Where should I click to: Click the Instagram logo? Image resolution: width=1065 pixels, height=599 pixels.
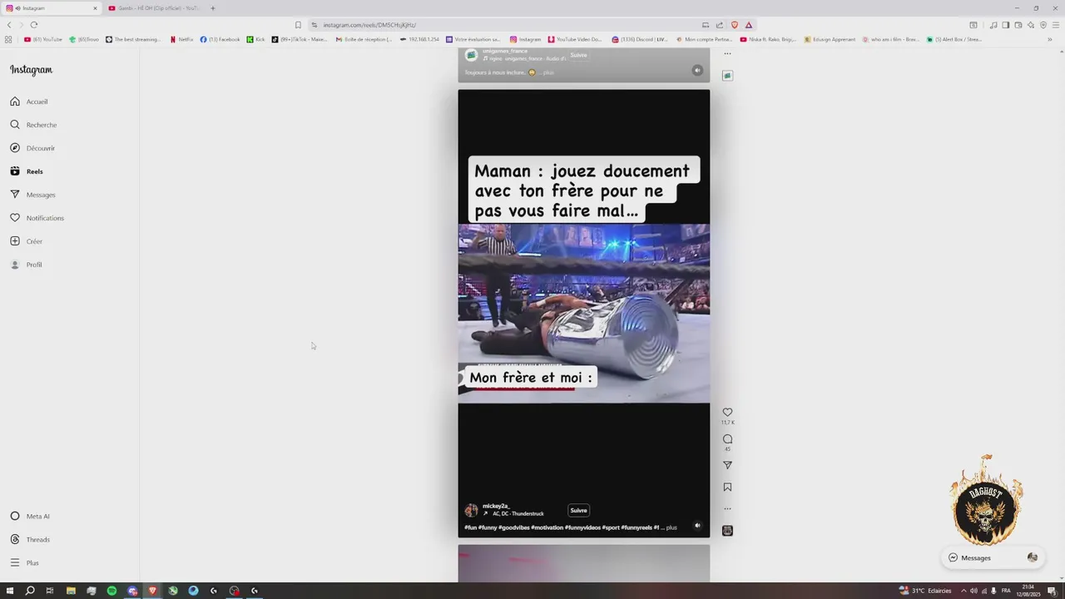[31, 70]
